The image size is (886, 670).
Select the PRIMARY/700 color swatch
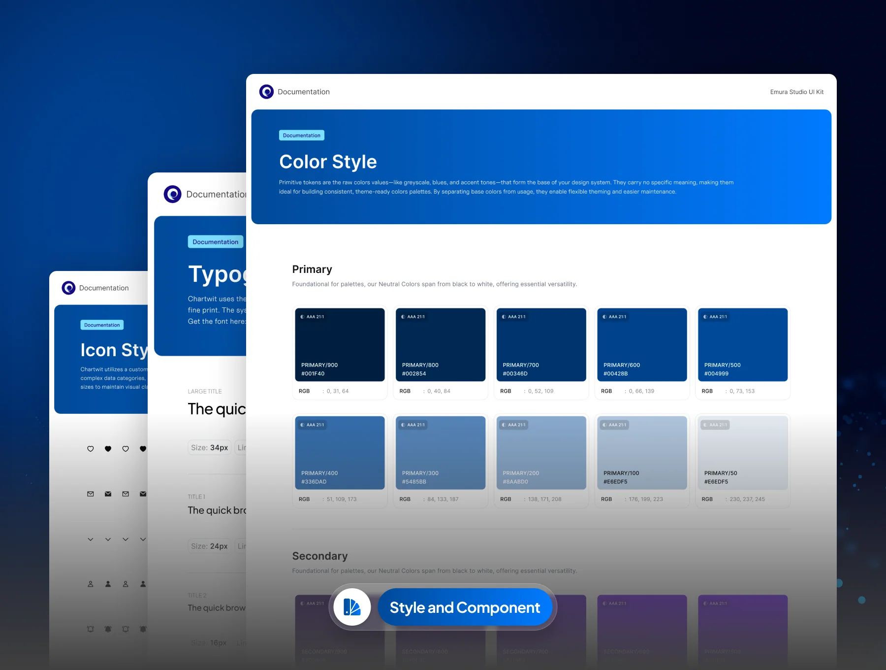[x=541, y=345]
